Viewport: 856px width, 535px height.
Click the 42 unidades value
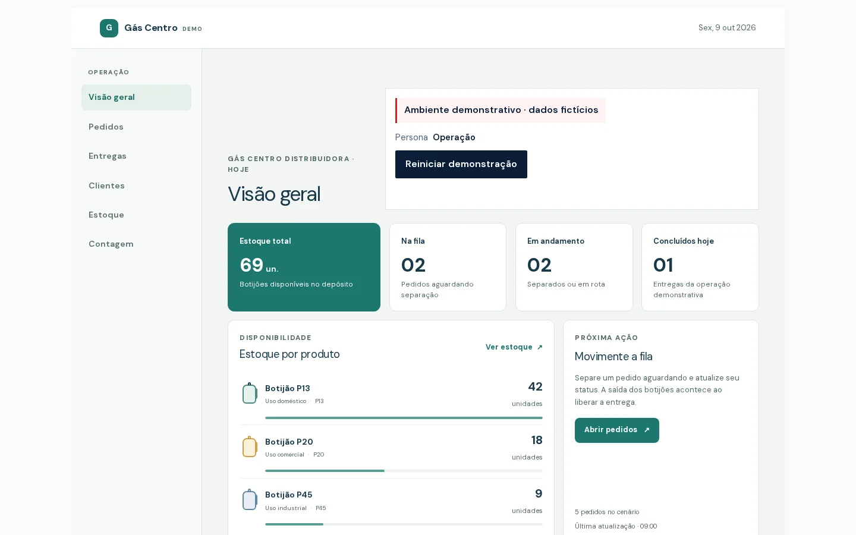[527, 394]
